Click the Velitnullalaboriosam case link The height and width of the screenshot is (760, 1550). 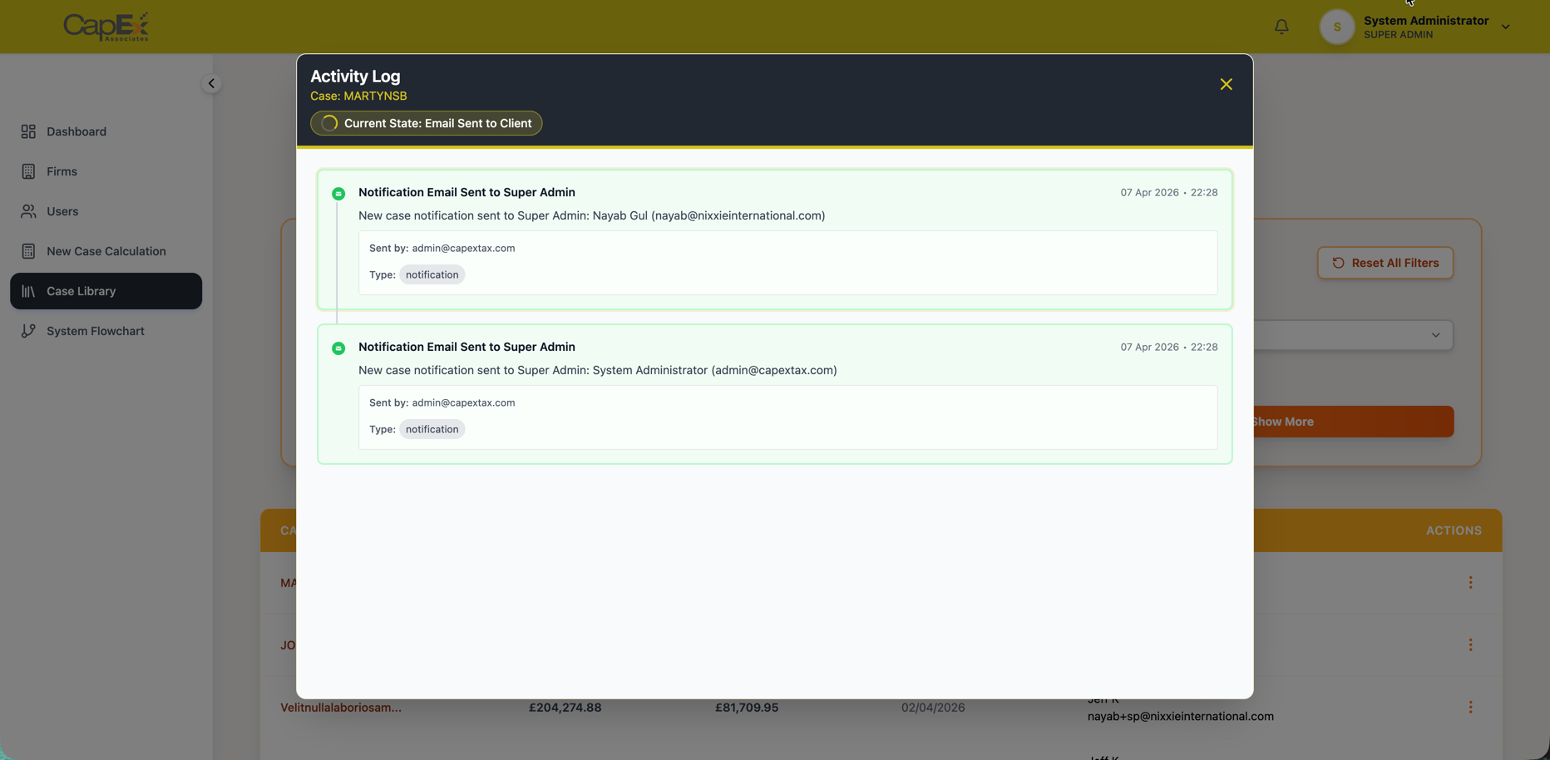341,708
